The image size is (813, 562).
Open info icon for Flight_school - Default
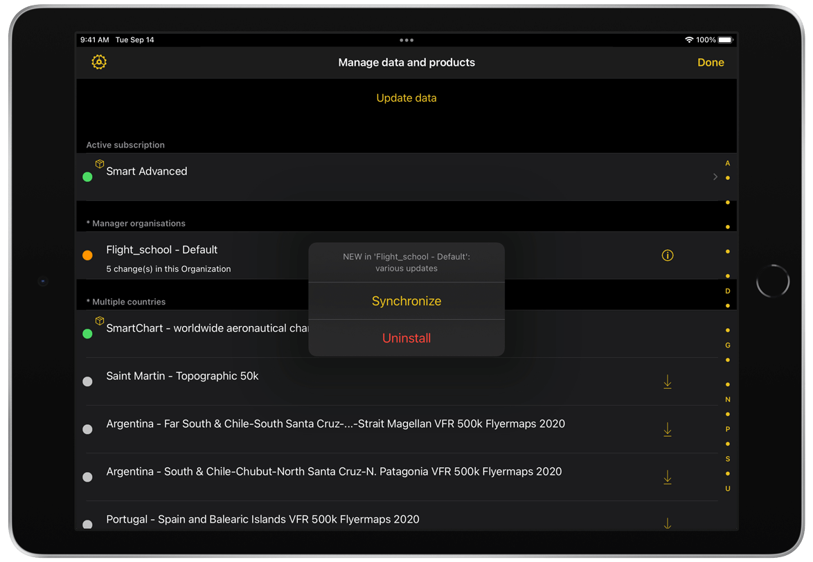tap(668, 255)
